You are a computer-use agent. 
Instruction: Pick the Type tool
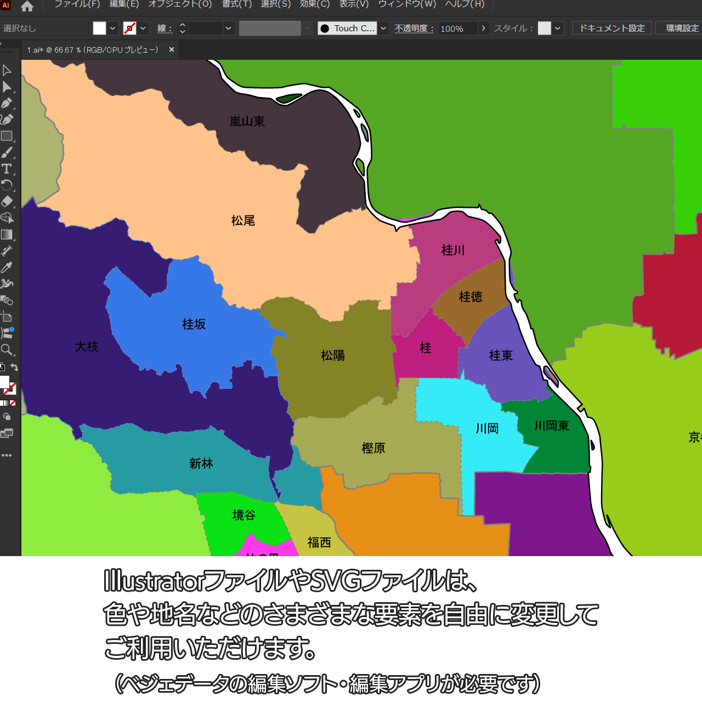(7, 169)
